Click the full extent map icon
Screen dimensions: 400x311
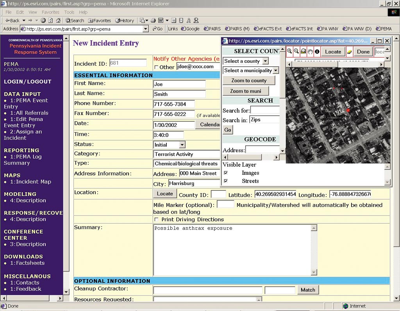tap(303, 52)
